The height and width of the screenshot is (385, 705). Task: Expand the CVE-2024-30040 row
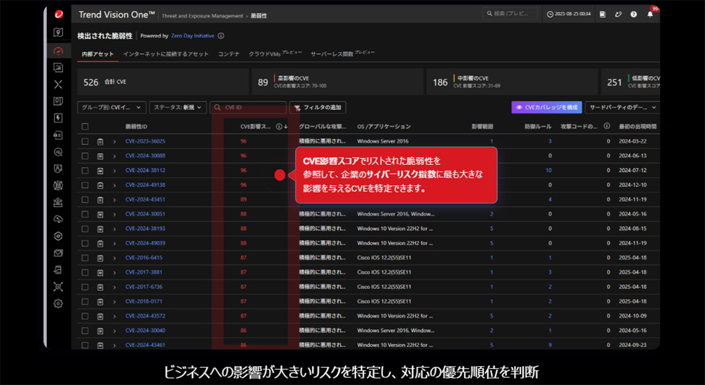[115, 330]
